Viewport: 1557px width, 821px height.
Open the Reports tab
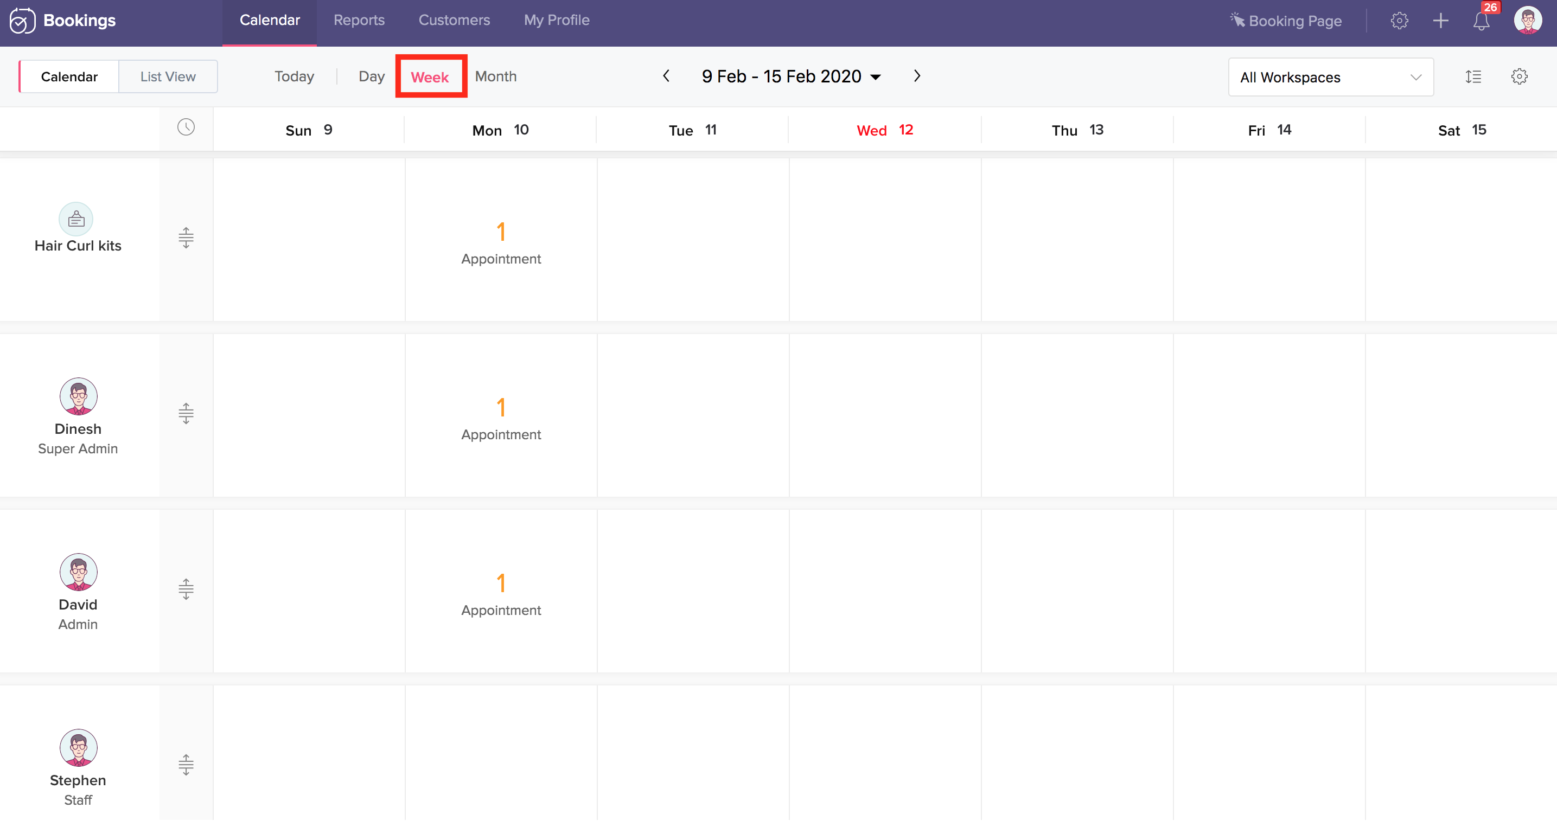click(x=359, y=21)
